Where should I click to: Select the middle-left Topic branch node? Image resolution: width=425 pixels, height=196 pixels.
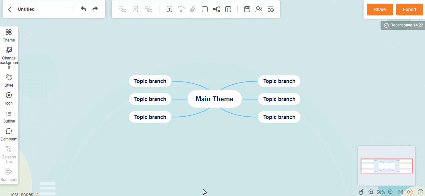coord(150,99)
